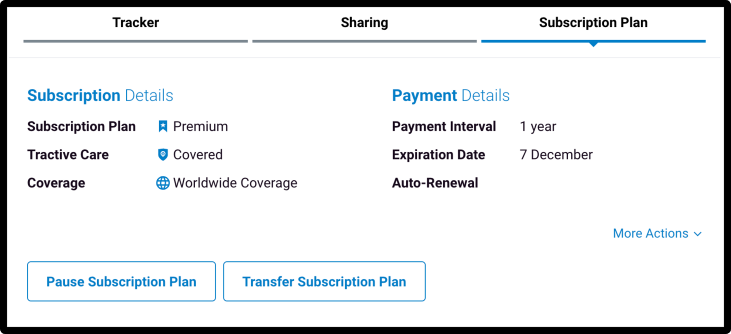Expand the More Actions chevron arrow
This screenshot has height=334, width=731.
tap(698, 234)
